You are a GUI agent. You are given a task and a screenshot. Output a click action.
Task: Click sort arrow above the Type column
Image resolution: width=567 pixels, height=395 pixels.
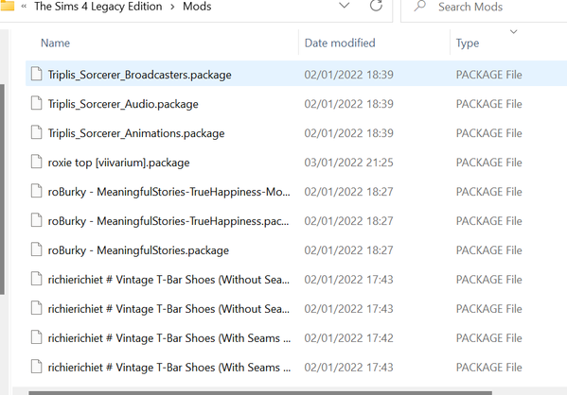click(513, 32)
